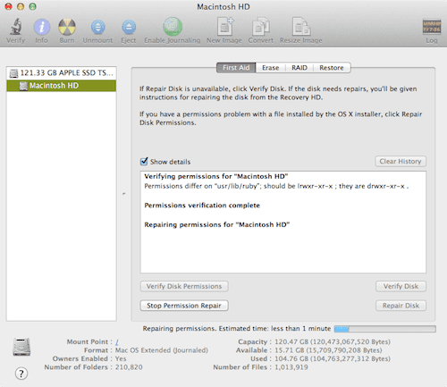The width and height of the screenshot is (447, 387).
Task: Click the Verify microscope toolbar icon
Action: point(16,27)
